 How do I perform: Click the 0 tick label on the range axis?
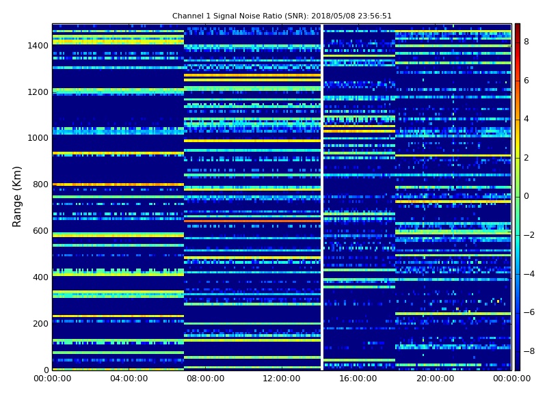(x=46, y=370)
